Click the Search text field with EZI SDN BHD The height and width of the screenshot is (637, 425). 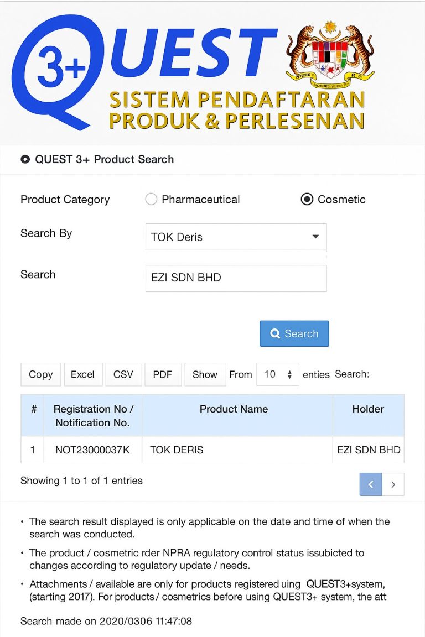point(236,278)
